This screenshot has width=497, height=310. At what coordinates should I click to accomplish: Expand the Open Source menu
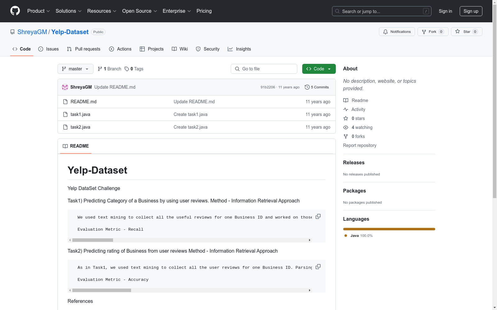[140, 11]
